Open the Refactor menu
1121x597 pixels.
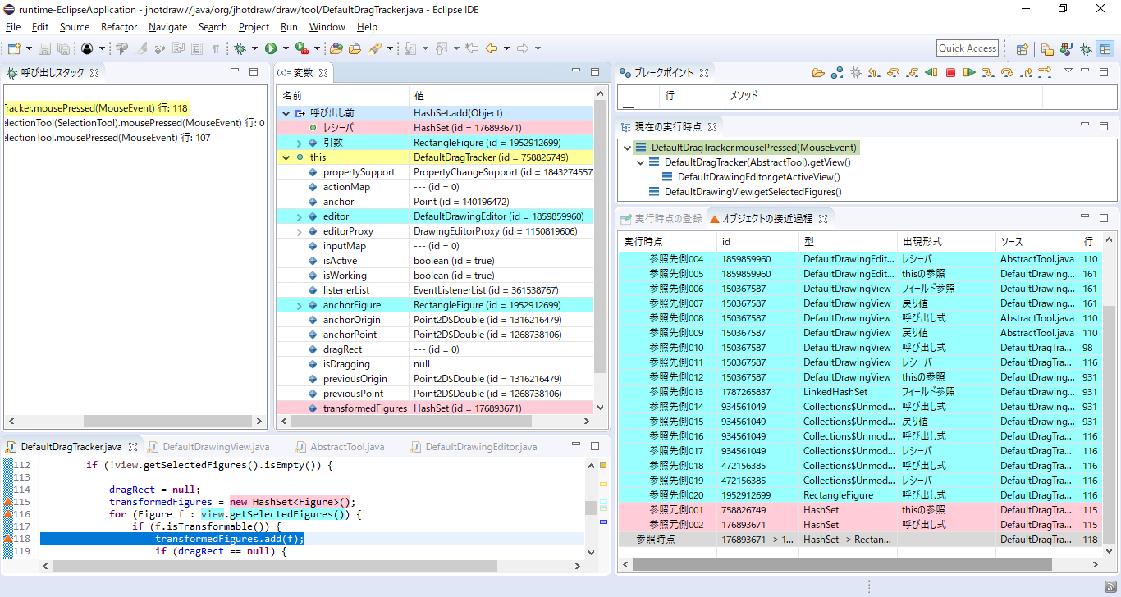119,27
